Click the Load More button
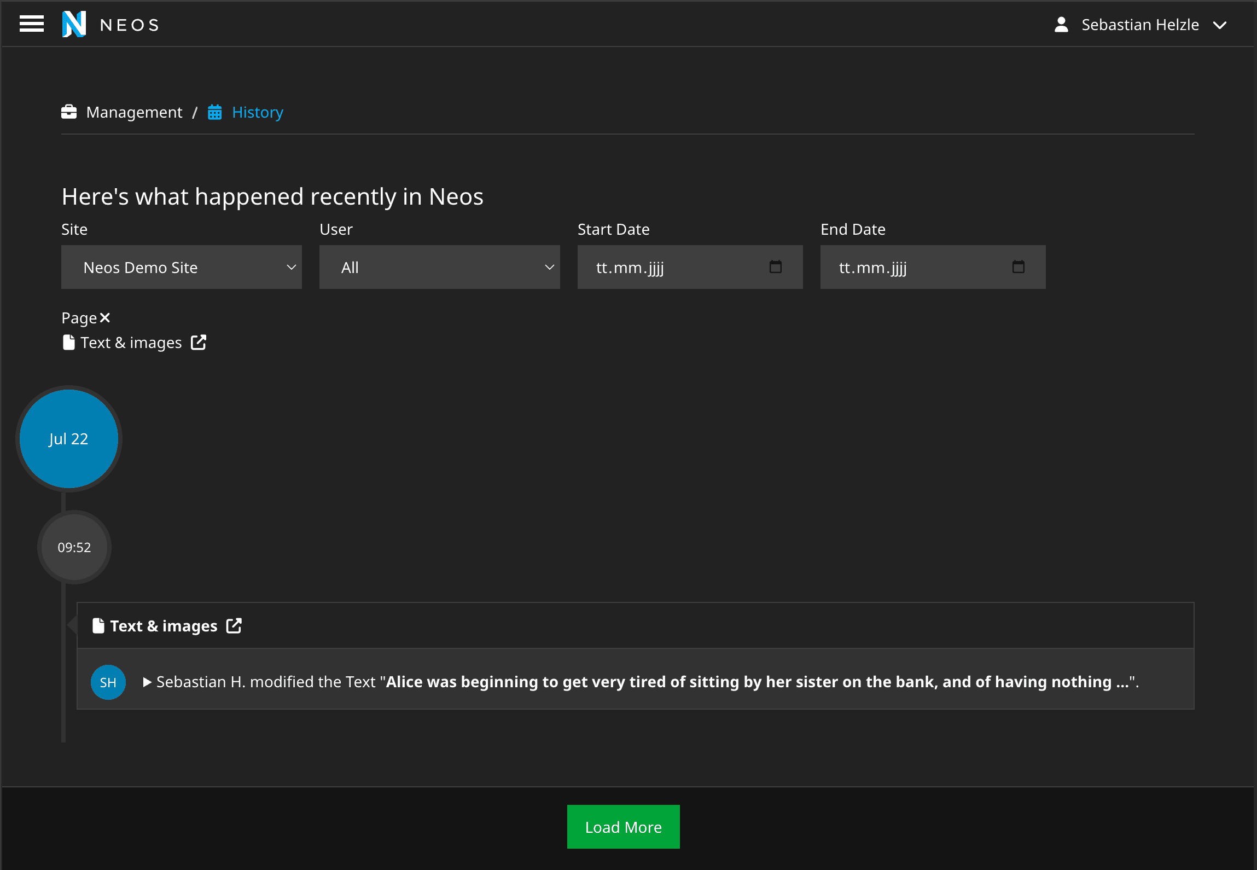The image size is (1257, 870). click(x=624, y=827)
